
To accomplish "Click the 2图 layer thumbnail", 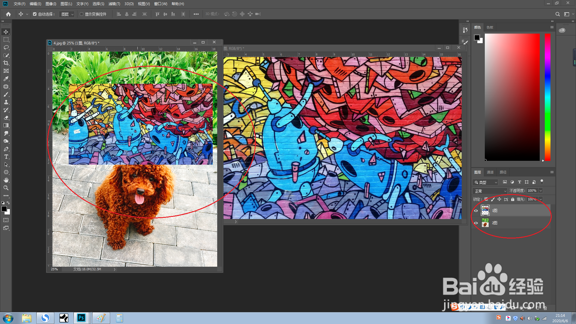I will point(485,223).
